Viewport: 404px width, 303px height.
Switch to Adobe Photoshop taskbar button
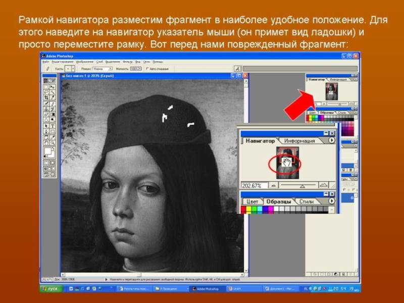(x=208, y=289)
